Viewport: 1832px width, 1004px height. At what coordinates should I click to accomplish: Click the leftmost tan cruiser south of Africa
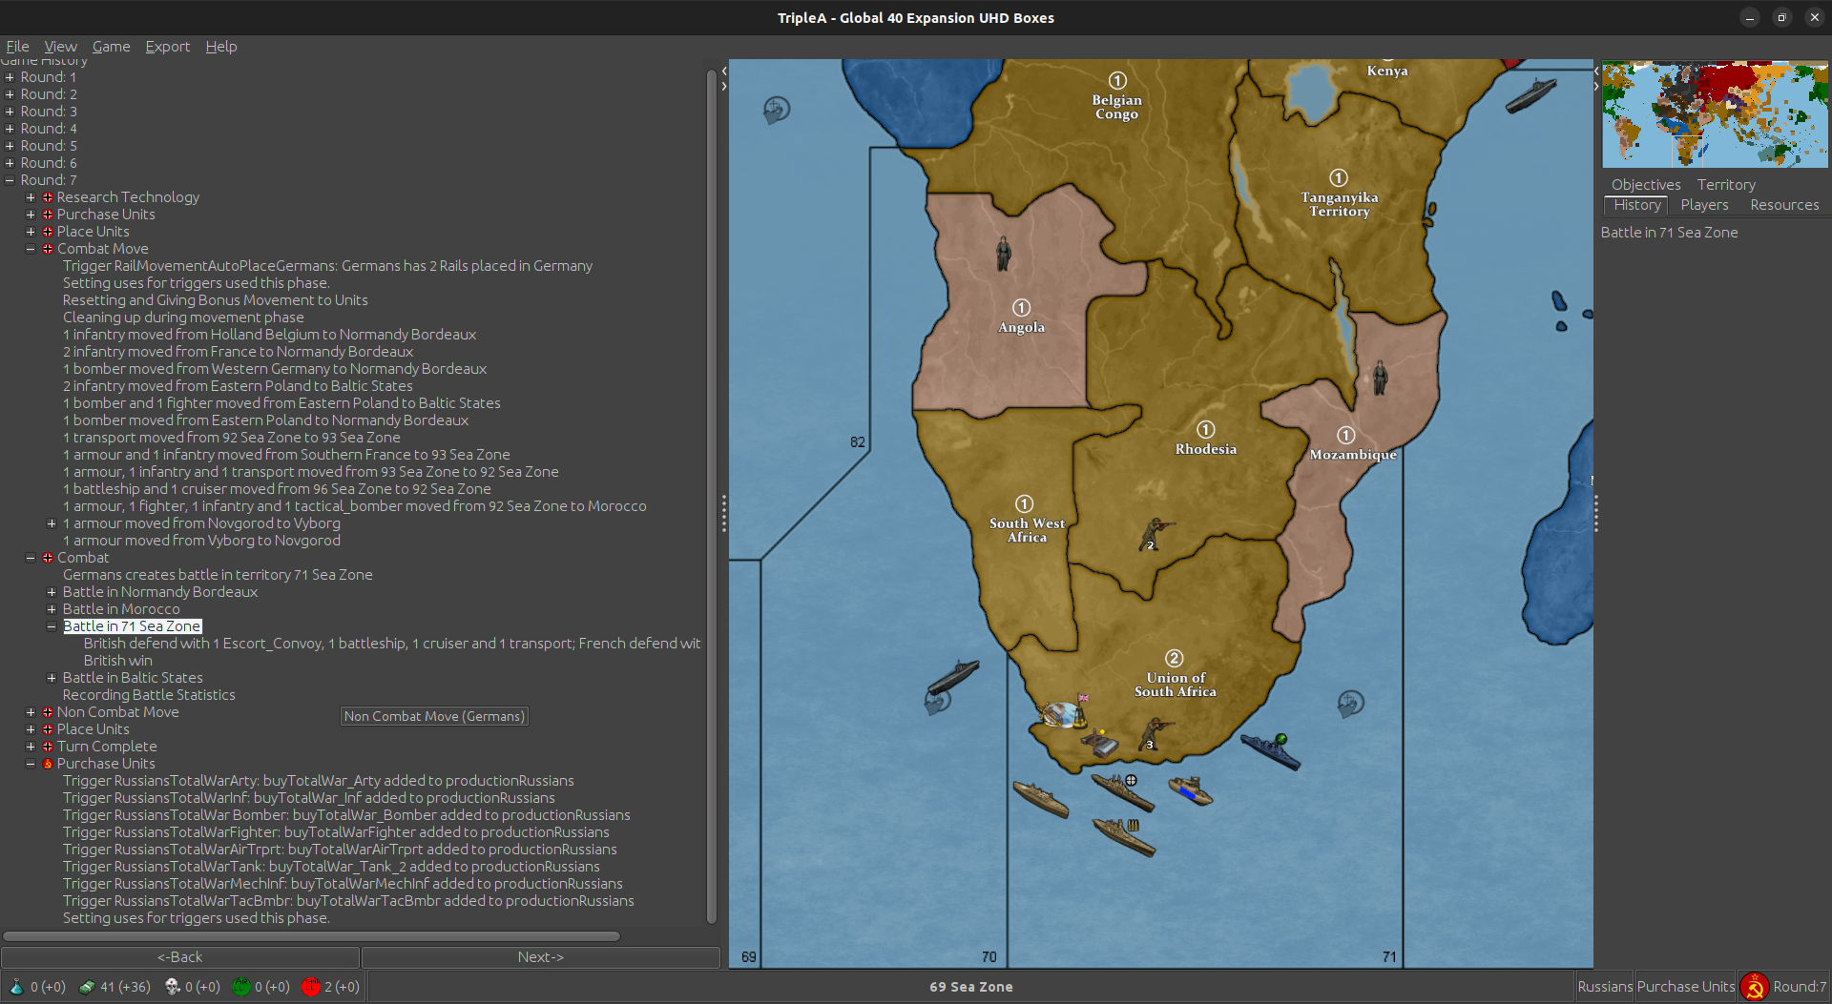coord(1040,798)
